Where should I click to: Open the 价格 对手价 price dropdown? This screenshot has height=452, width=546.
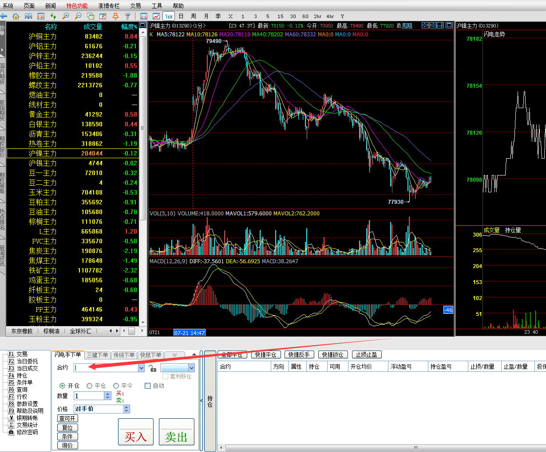pyautogui.click(x=126, y=409)
